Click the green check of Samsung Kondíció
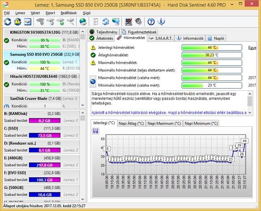This screenshot has width=261, height=211. point(7,63)
